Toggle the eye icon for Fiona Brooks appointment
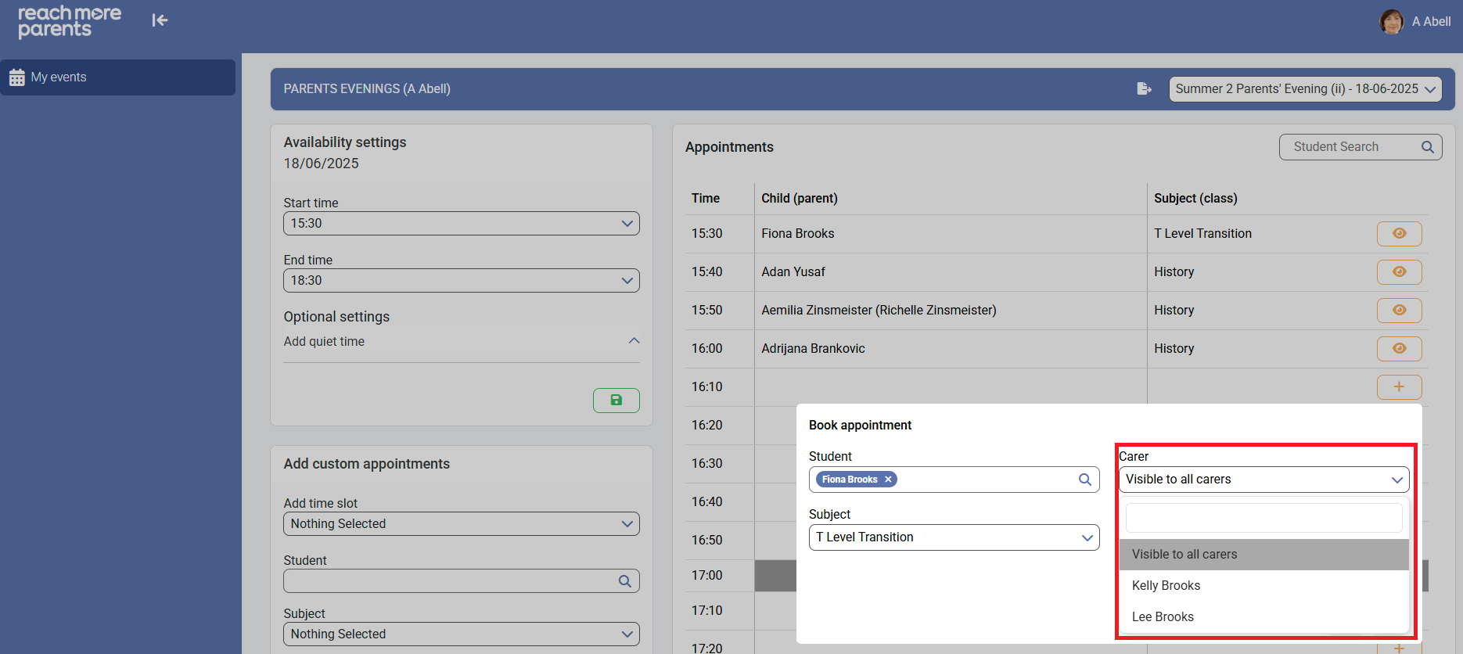 (1399, 233)
